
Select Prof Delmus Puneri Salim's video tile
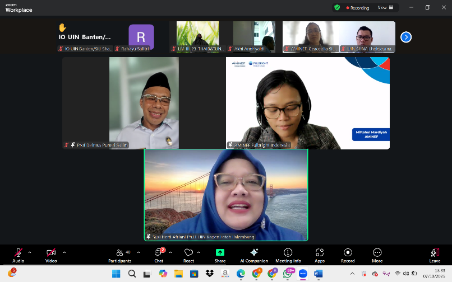[x=144, y=102]
